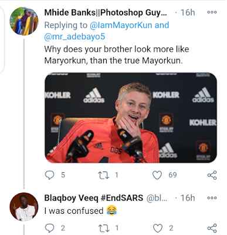The height and width of the screenshot is (235, 227).
Task: Click reply icon on Mhide Banks tweet
Action: tap(49, 175)
